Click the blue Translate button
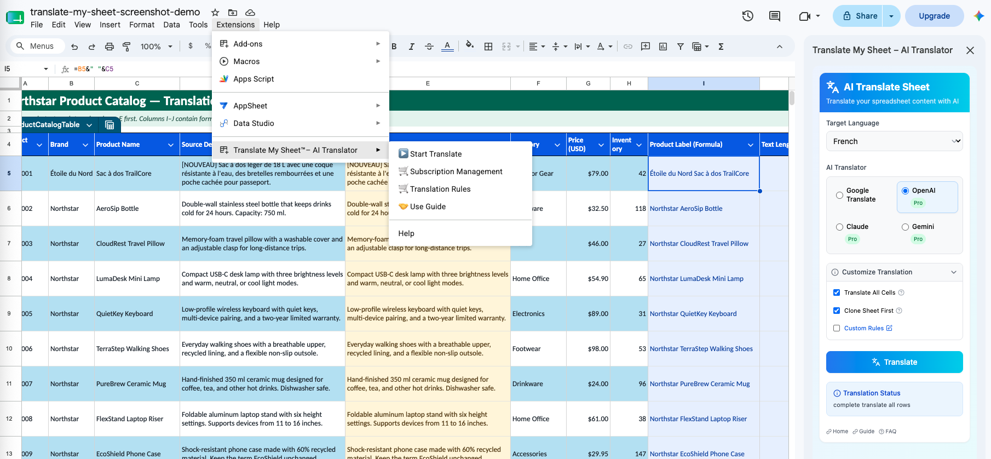The width and height of the screenshot is (991, 459). pyautogui.click(x=895, y=362)
